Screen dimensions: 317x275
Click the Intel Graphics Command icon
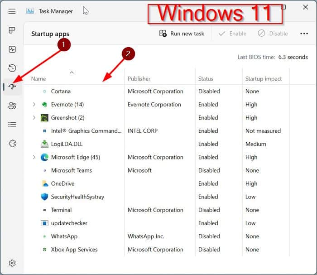point(45,131)
